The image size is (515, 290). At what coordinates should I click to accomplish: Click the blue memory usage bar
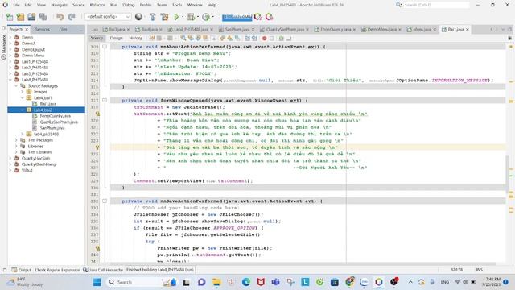237,17
